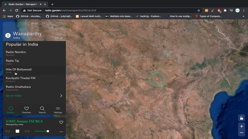The image size is (248, 139).
Task: Focus the radio.garden address bar
Action: pyautogui.click(x=111, y=10)
